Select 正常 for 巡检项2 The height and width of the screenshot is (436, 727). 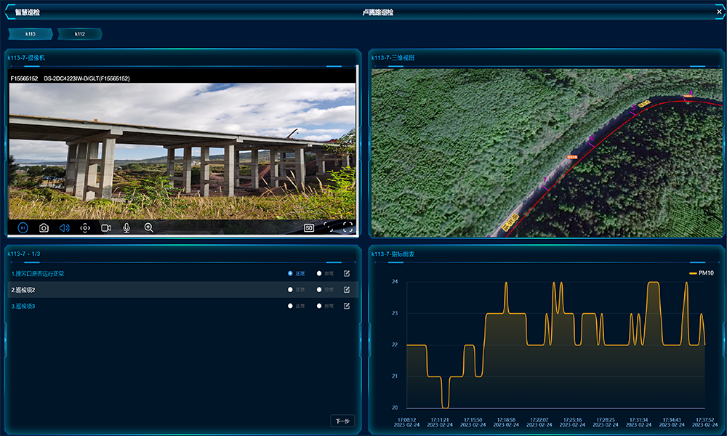(x=291, y=290)
